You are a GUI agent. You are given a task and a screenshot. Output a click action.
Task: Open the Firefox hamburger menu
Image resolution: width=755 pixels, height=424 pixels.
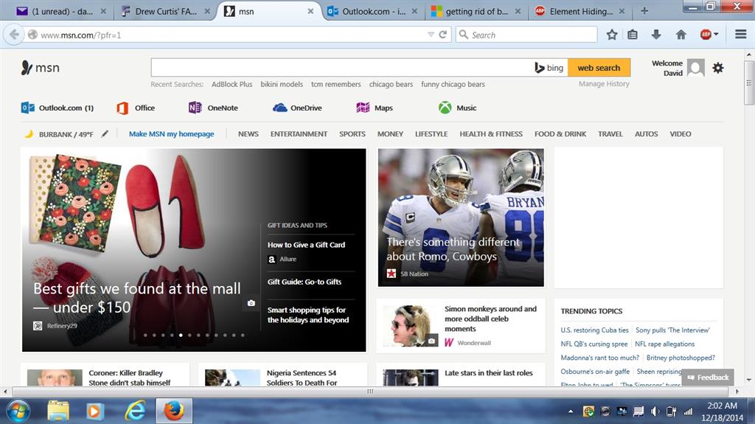[x=740, y=35]
